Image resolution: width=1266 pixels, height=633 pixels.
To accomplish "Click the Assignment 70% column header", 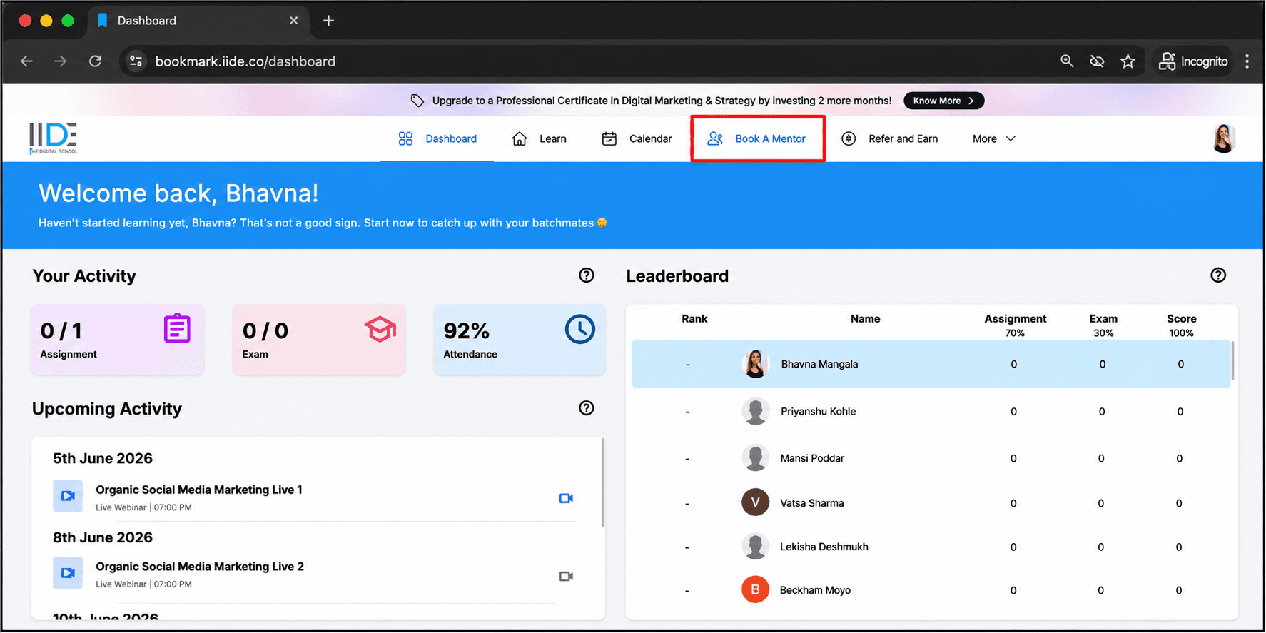I will click(x=1015, y=325).
